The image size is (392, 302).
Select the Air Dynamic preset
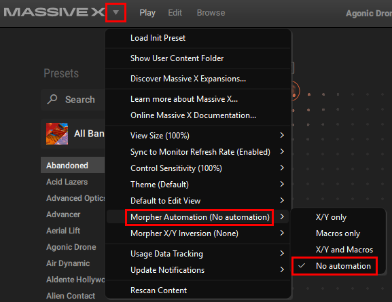[73, 263]
